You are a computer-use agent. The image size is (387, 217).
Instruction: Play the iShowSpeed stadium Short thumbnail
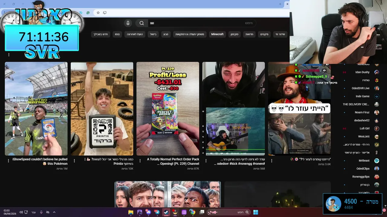tap(36, 109)
